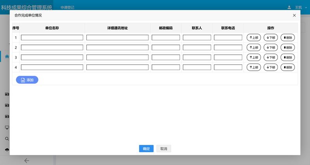310x165 pixels.
Task: Focus 联系电话 field in row 1
Action: tap(228, 37)
